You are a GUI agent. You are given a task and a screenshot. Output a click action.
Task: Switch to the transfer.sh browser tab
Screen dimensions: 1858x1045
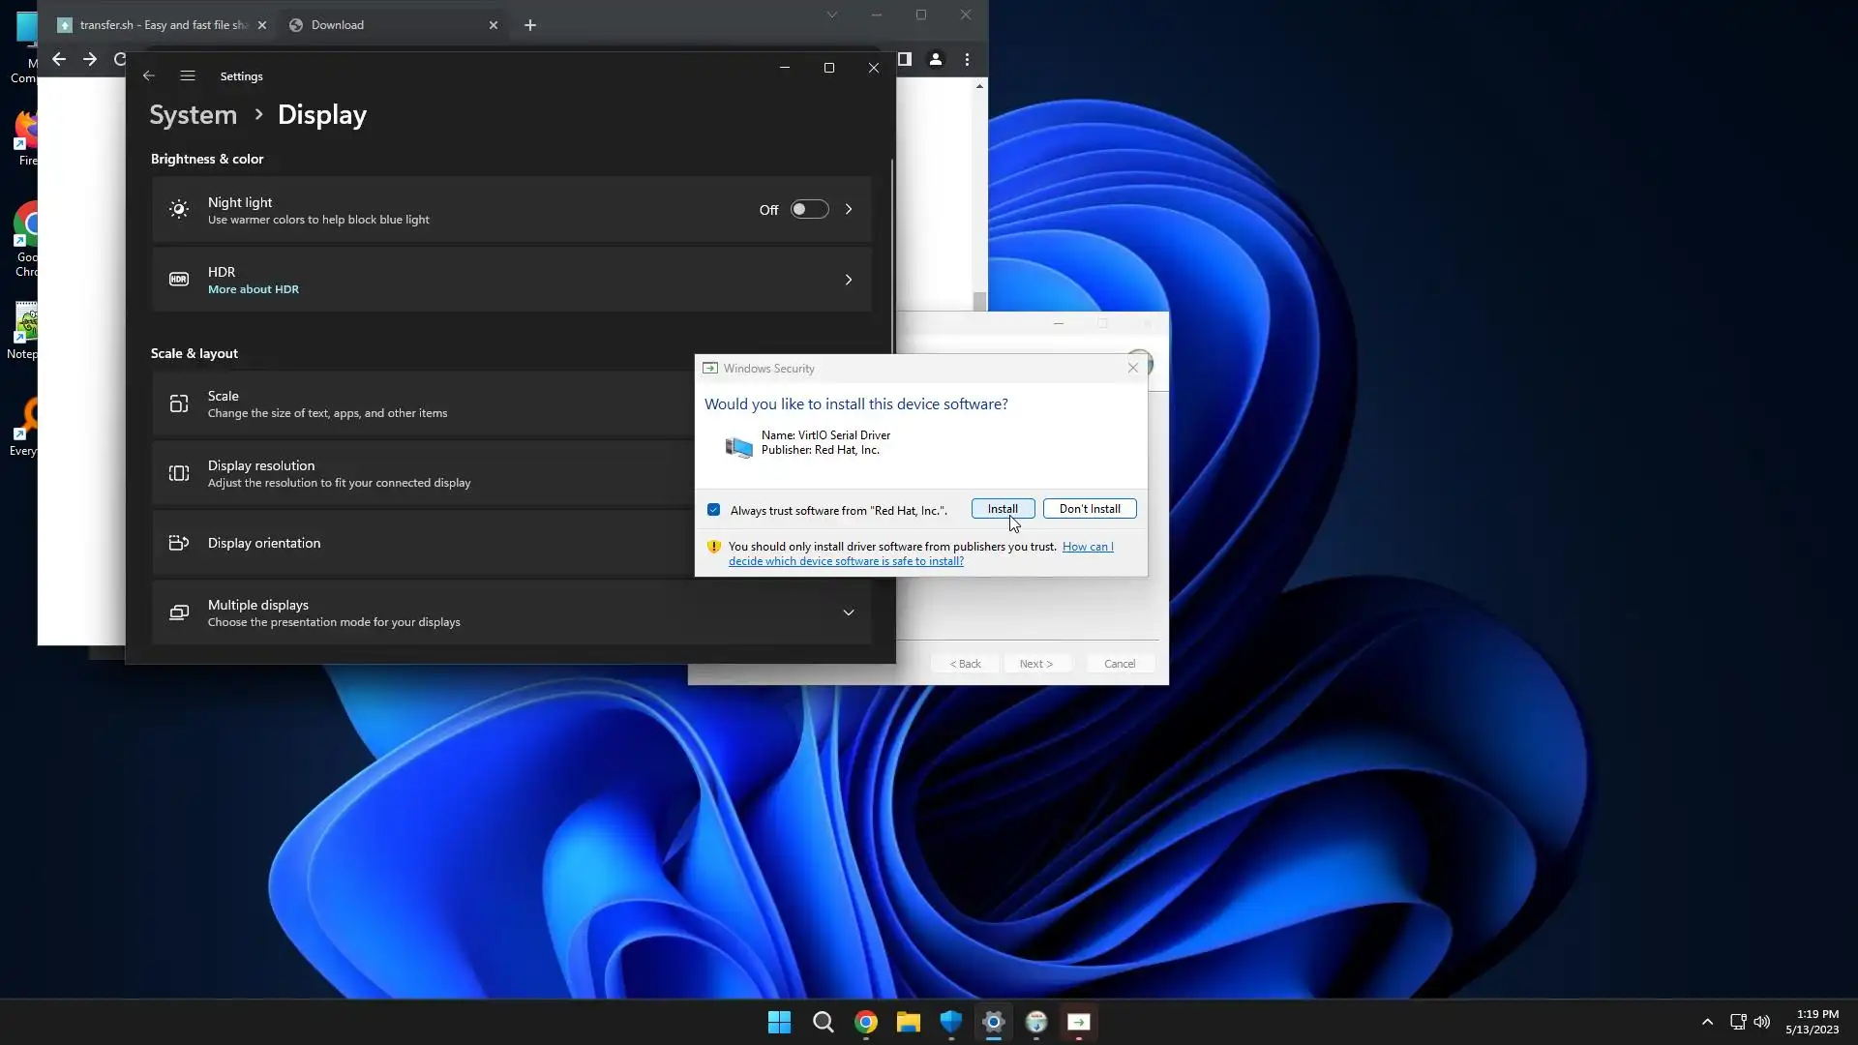tap(155, 25)
